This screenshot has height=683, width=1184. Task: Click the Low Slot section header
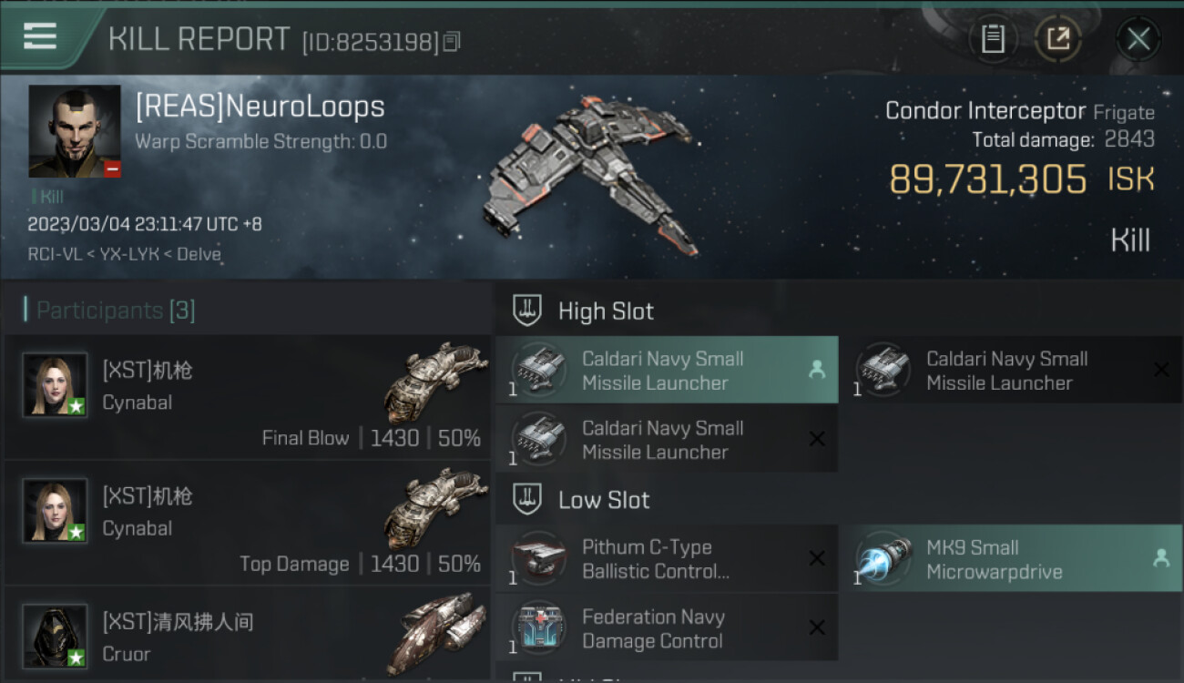604,500
